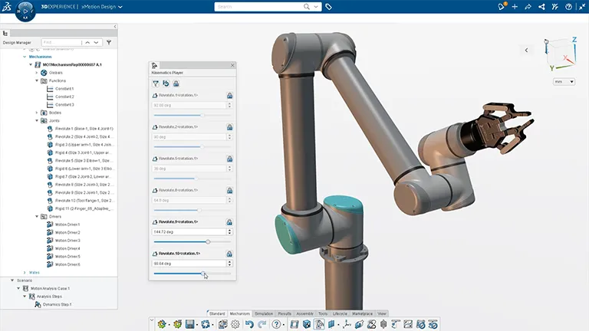The height and width of the screenshot is (331, 589).
Task: Click the Revolute.9 rotation slider handle
Action: 208,241
